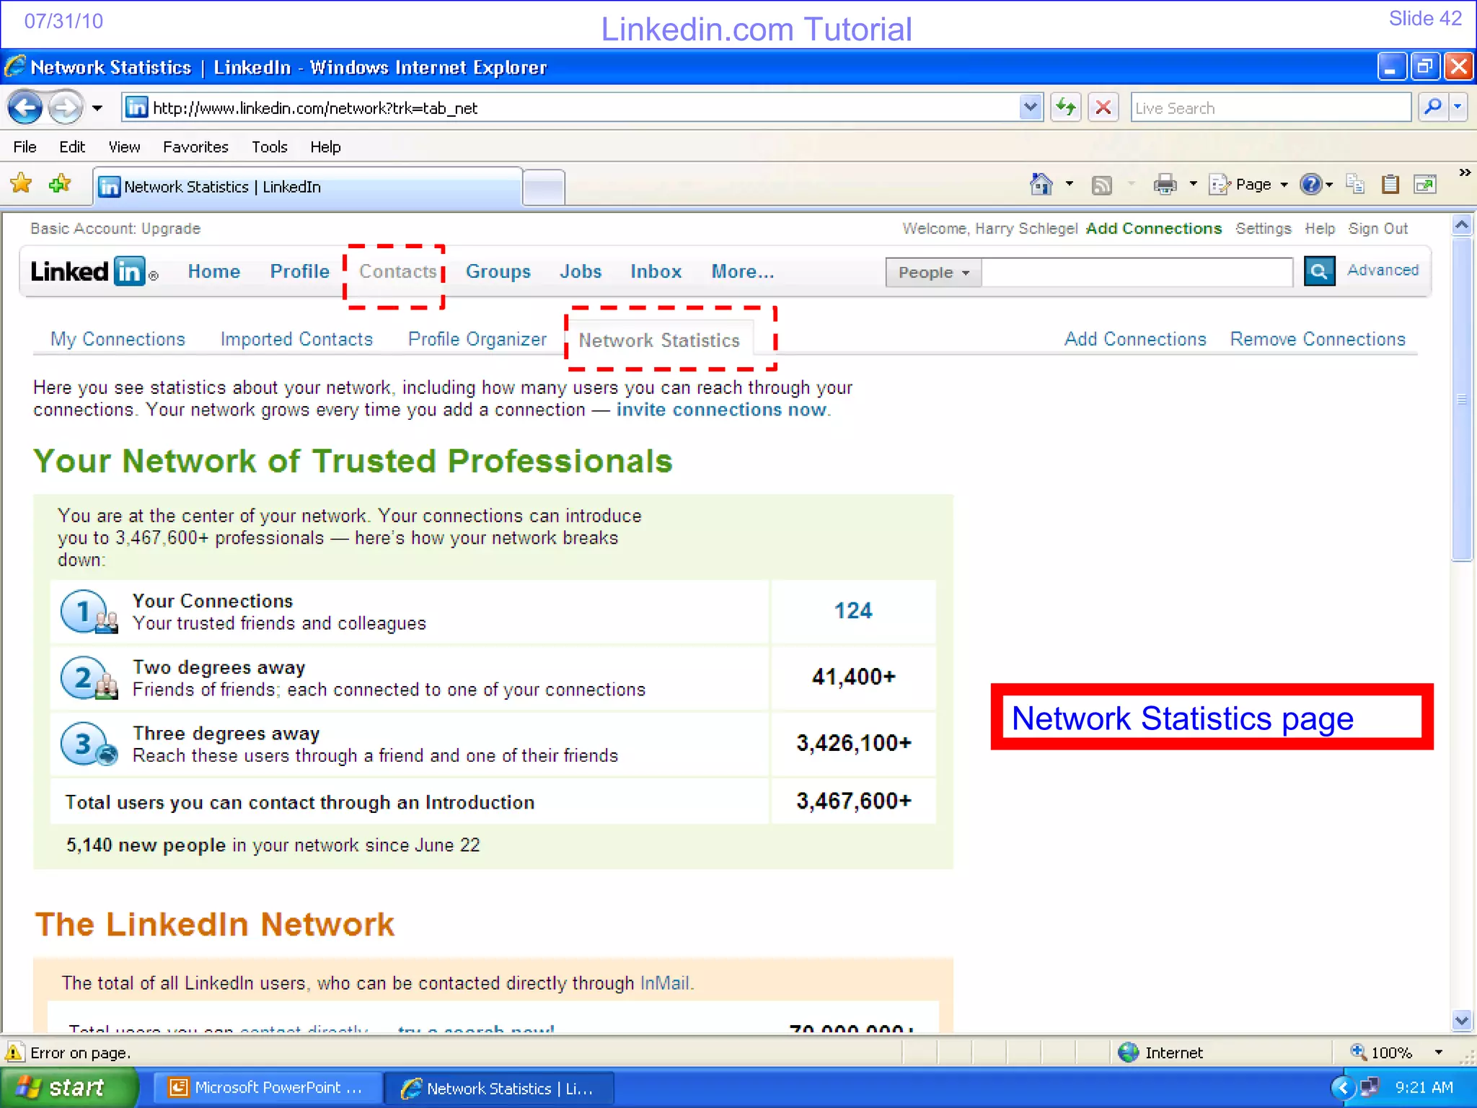Screen dimensions: 1477x1108
Task: Open a new blank browser tab
Action: pyautogui.click(x=543, y=188)
